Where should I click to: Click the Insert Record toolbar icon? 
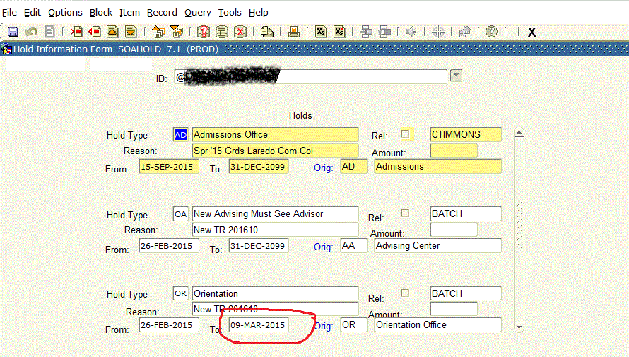coord(76,32)
